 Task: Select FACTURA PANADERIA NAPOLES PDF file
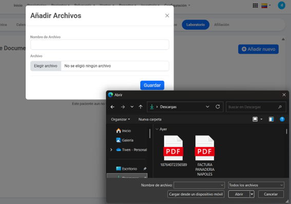[x=205, y=156]
